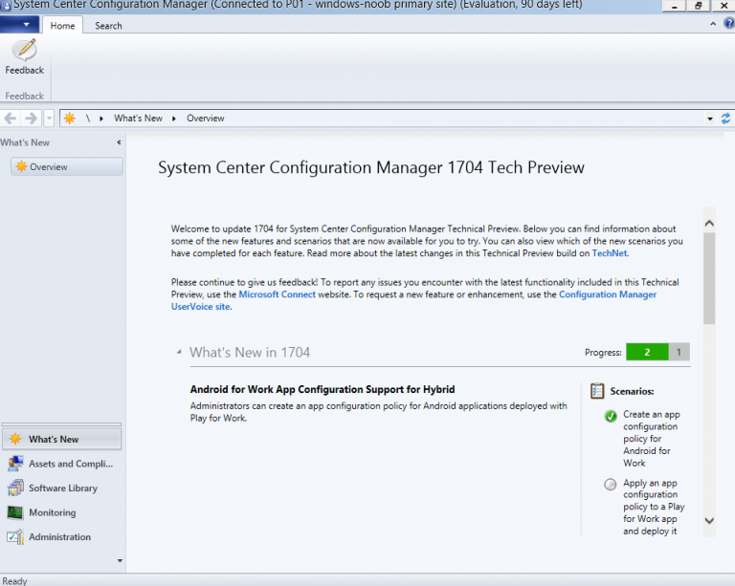The height and width of the screenshot is (586, 735).
Task: Select Overview in the breadcrumb path
Action: click(206, 119)
